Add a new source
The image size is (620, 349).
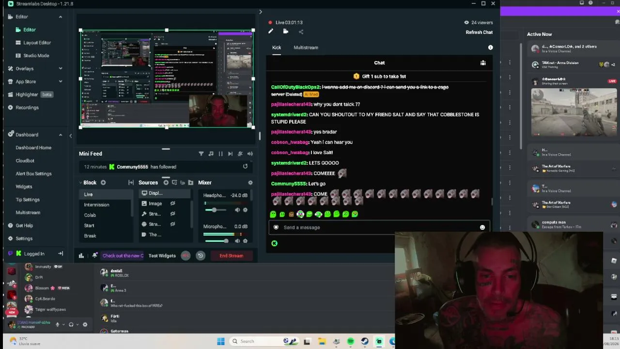point(166,183)
